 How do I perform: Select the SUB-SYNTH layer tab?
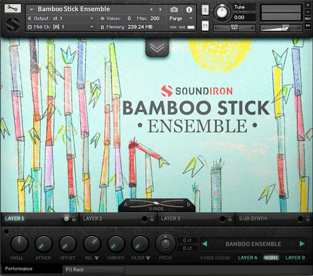(252, 218)
